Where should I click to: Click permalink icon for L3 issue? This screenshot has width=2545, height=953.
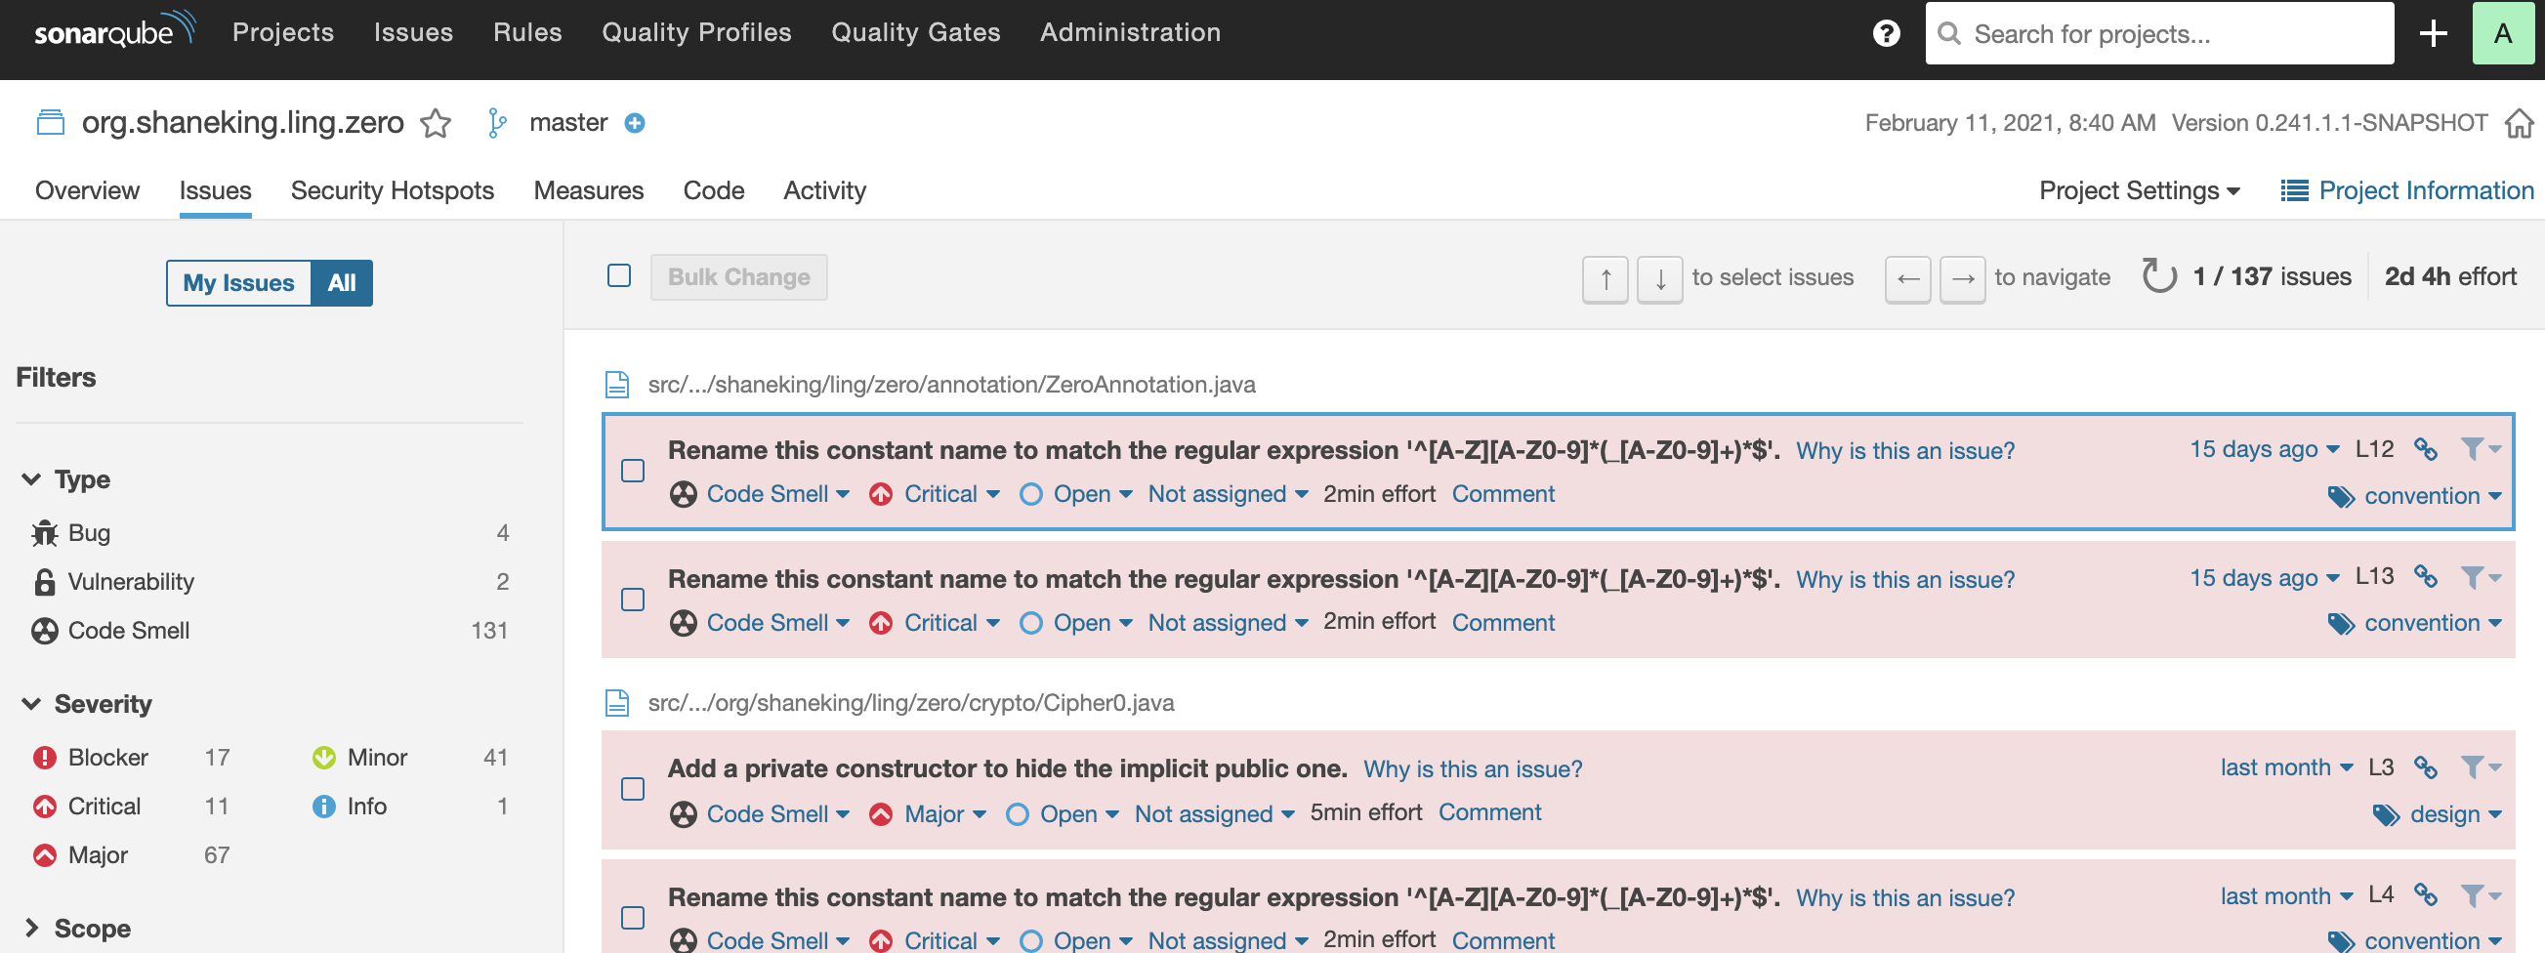2426,767
